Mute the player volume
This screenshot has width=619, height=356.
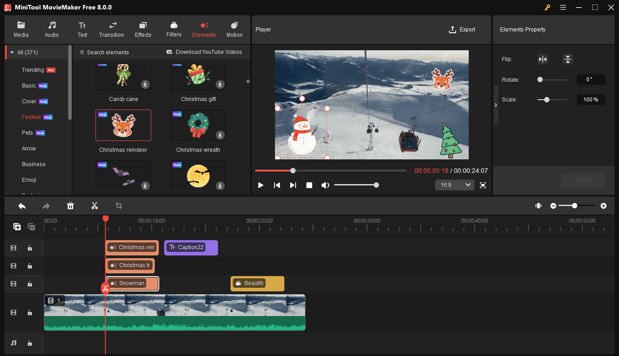(325, 185)
